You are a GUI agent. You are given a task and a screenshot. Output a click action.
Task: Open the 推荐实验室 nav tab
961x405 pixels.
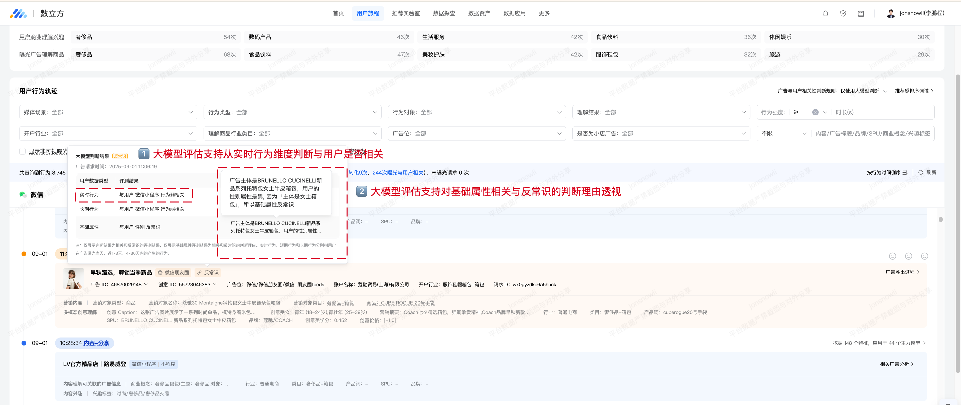(x=406, y=13)
